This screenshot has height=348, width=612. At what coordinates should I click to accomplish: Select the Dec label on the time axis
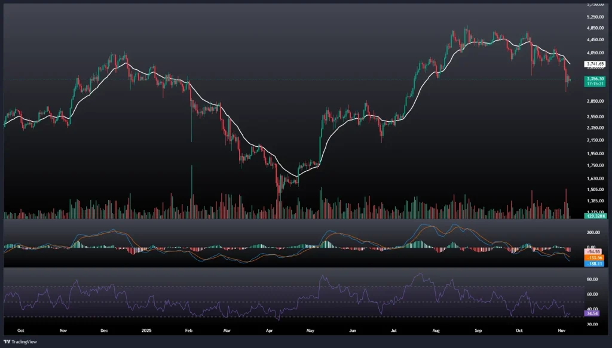(x=105, y=329)
